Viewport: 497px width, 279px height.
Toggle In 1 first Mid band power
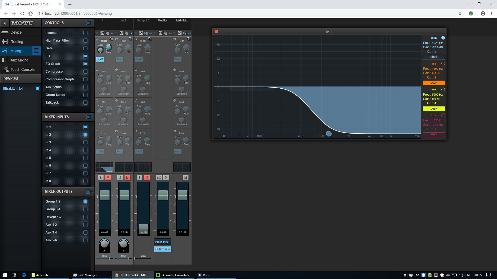pyautogui.click(x=97, y=70)
